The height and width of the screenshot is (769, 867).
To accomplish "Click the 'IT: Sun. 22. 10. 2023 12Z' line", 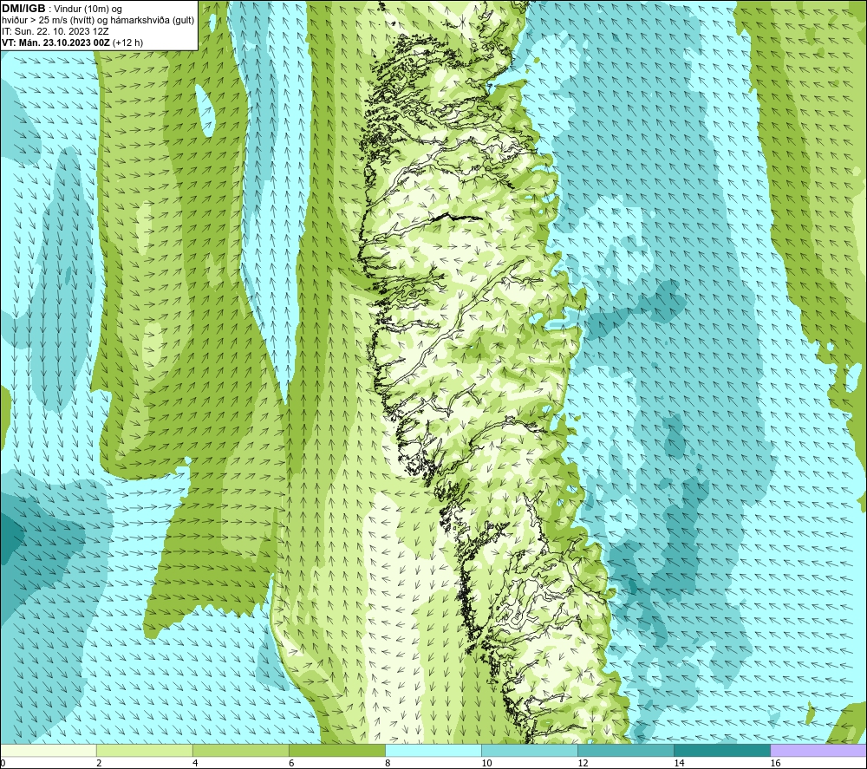I will 55,31.
